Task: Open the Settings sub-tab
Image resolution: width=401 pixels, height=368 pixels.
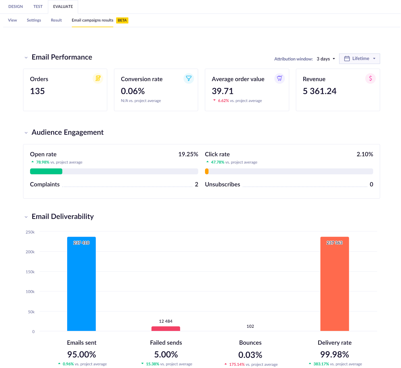Action: tap(34, 20)
